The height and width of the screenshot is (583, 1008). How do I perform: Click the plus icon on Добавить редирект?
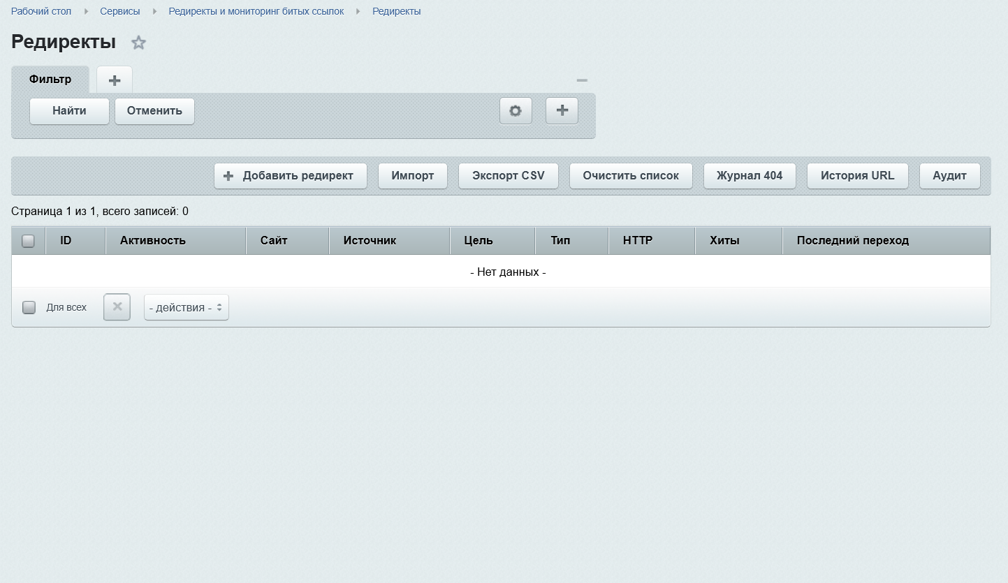[x=228, y=176]
